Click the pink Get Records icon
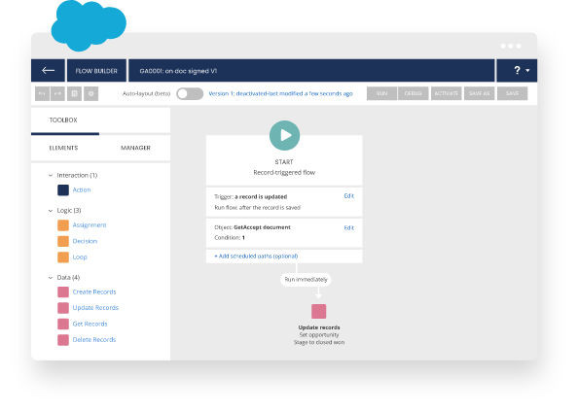This screenshot has width=577, height=411. [x=63, y=324]
